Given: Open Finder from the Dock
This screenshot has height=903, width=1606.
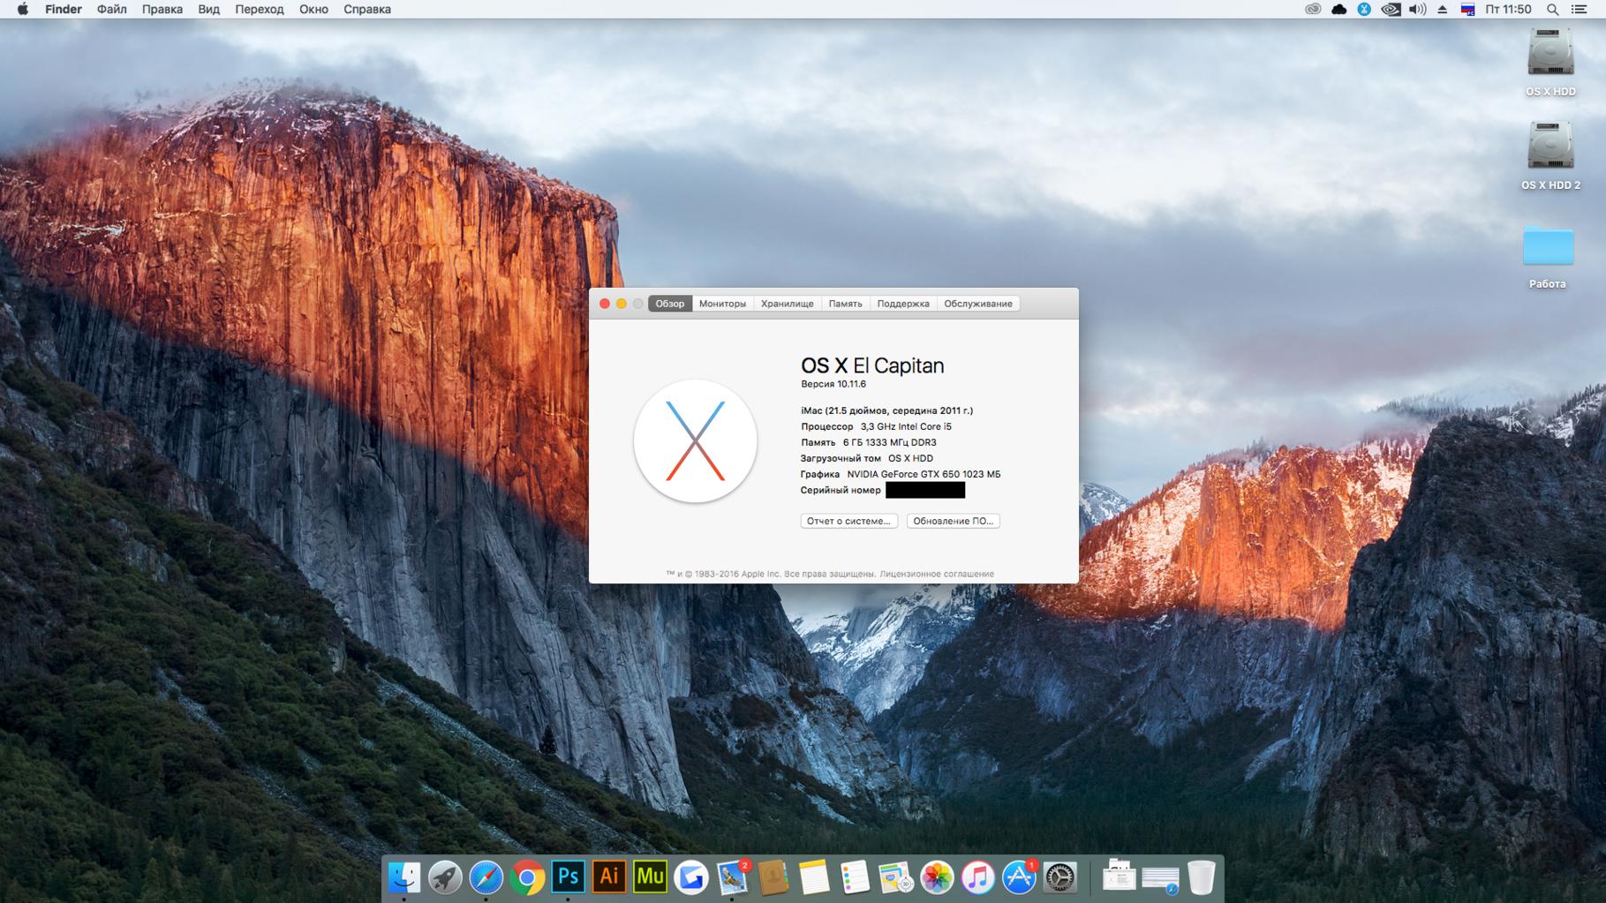Looking at the screenshot, I should (x=404, y=877).
